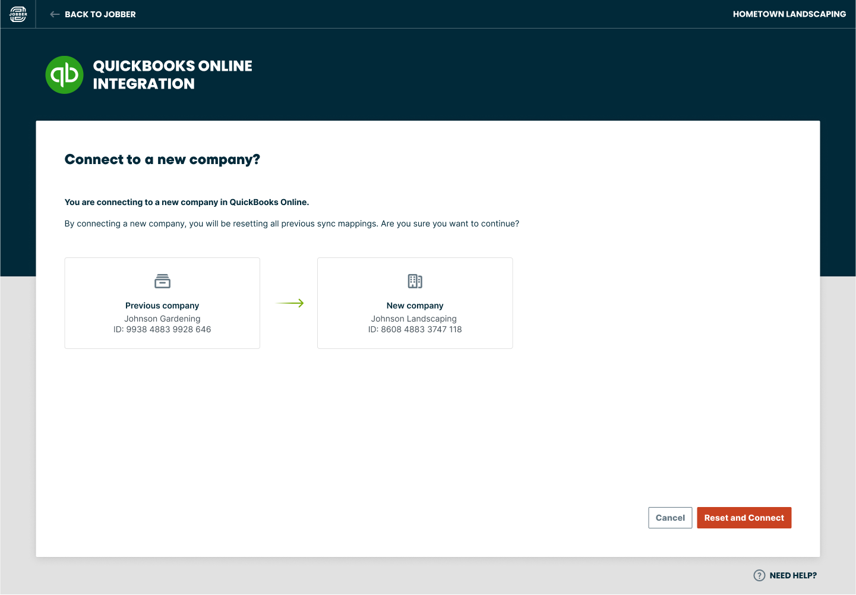
Task: Click the previous company ID 9938 4883 9928 646
Action: pyautogui.click(x=162, y=329)
